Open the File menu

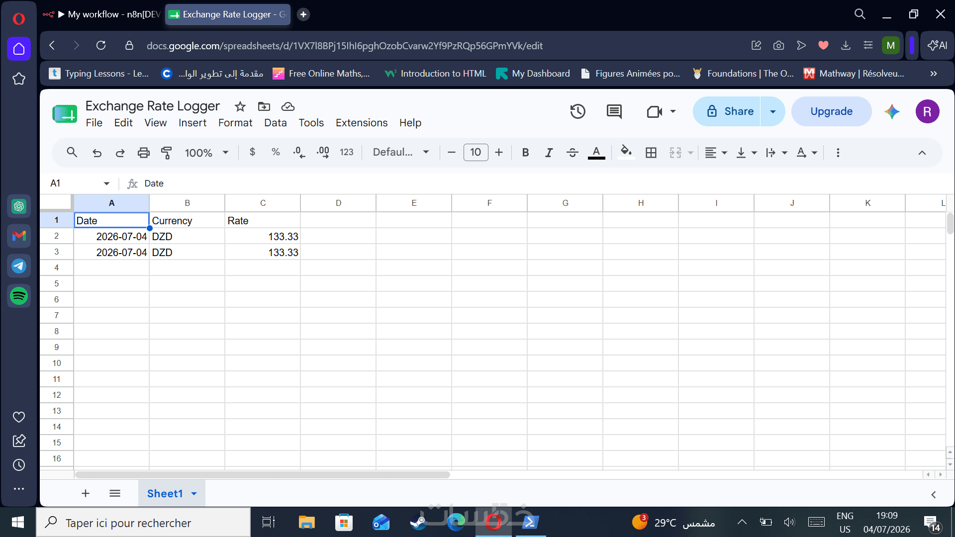click(x=94, y=123)
